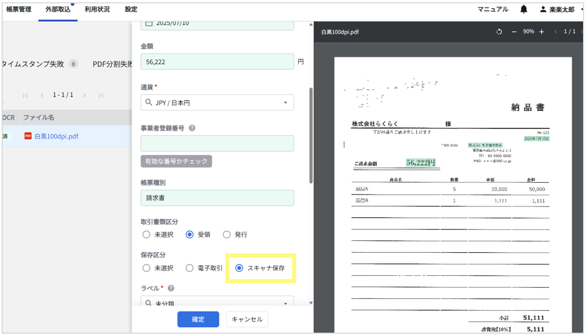
Task: Click the 金額 input field
Action: click(x=217, y=61)
